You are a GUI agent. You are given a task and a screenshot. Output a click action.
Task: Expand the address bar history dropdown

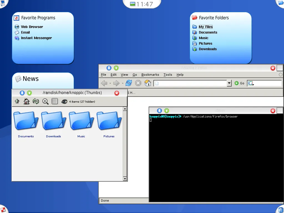229,83
